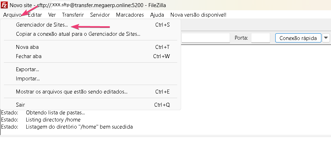Click the Porta input field

(261, 38)
